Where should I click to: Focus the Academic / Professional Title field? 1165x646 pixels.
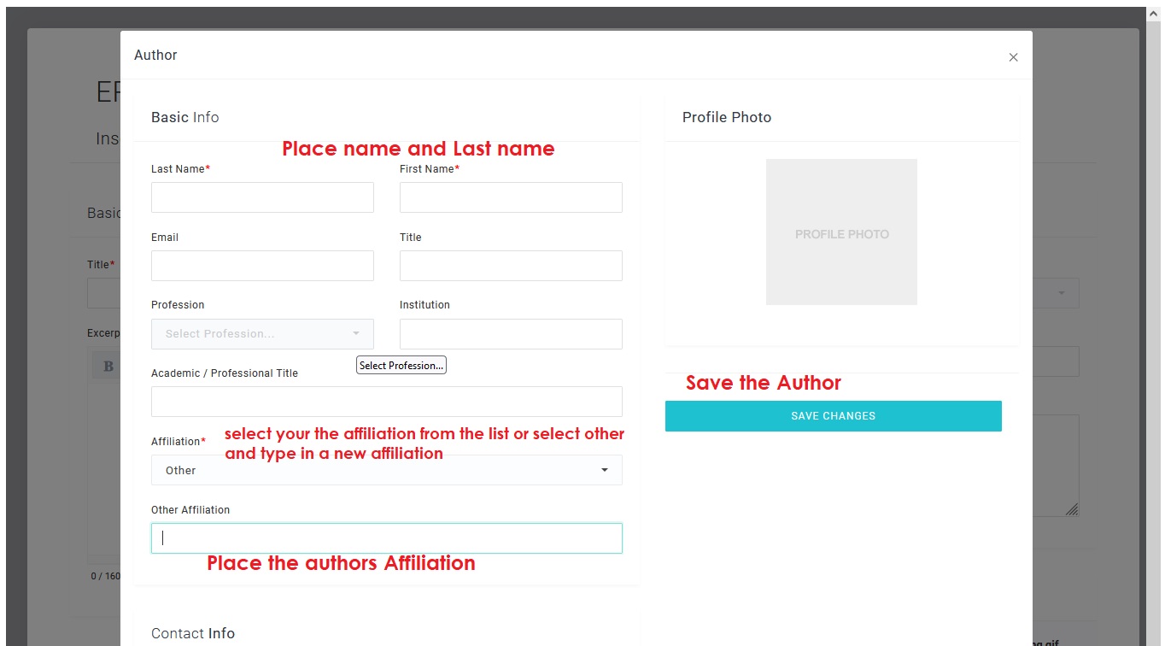pos(387,402)
